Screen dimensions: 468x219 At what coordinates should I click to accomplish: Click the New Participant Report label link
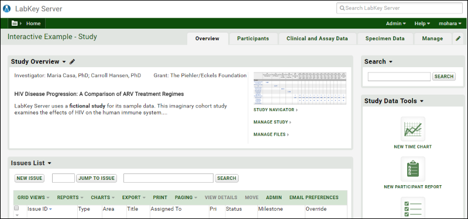[413, 187]
